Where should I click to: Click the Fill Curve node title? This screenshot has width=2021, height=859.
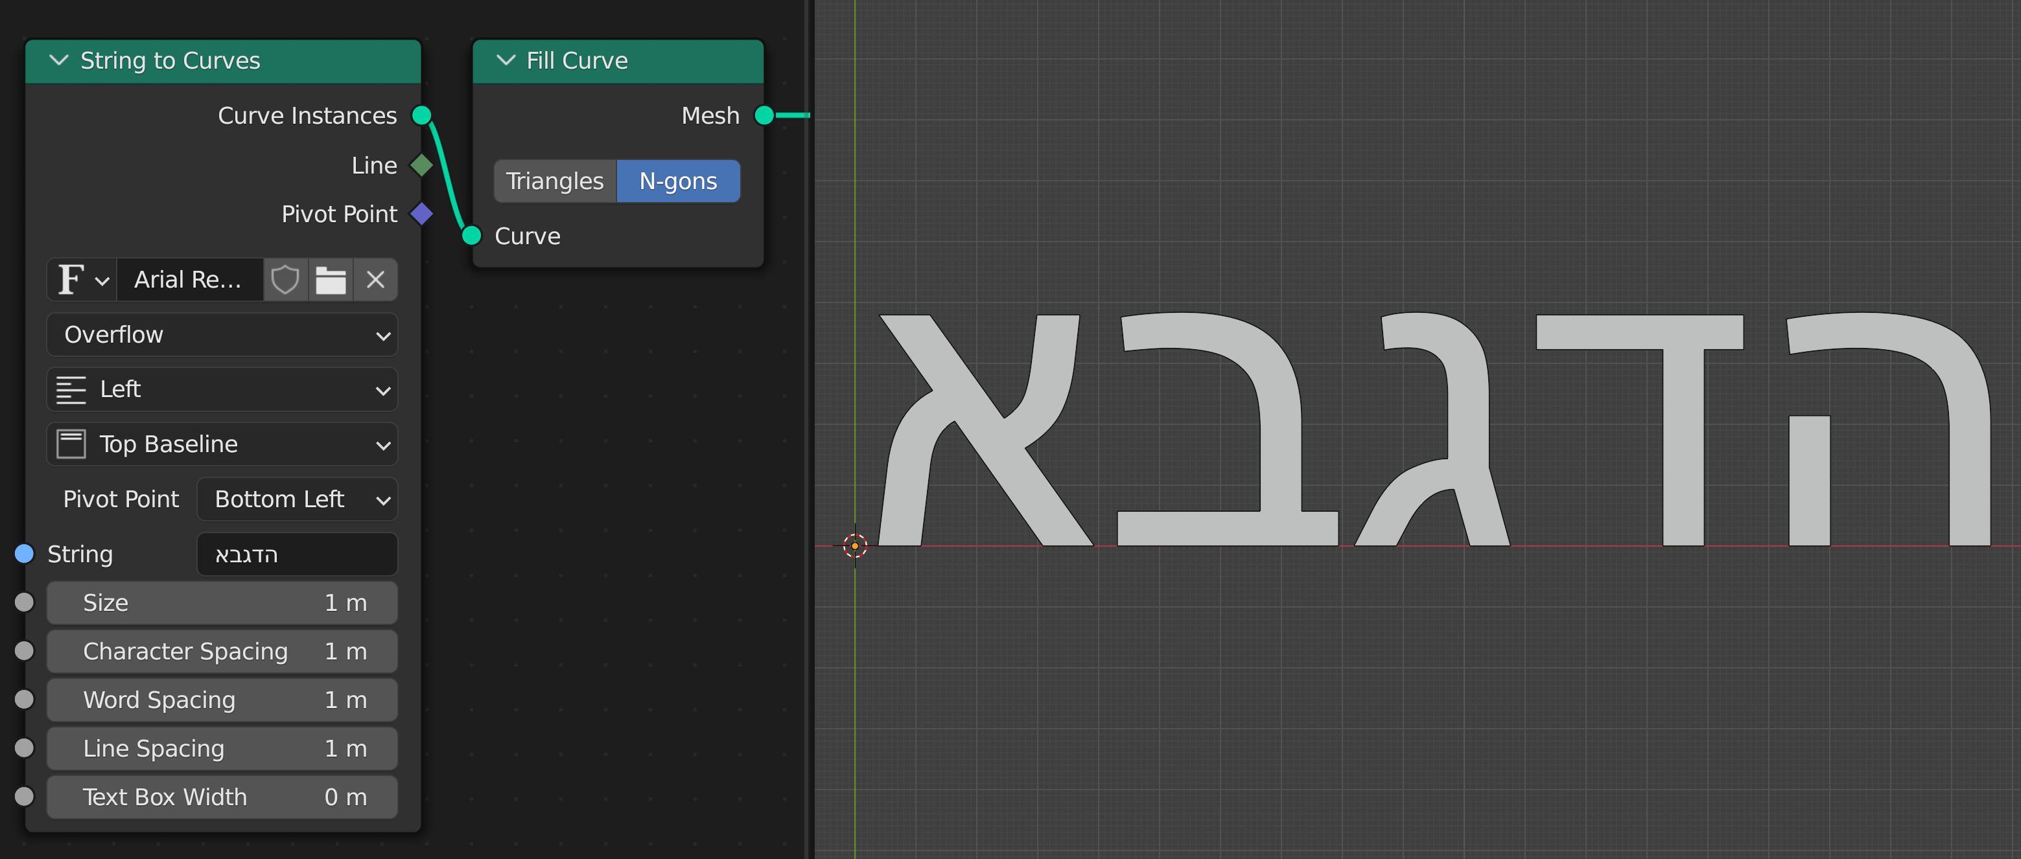pos(577,60)
